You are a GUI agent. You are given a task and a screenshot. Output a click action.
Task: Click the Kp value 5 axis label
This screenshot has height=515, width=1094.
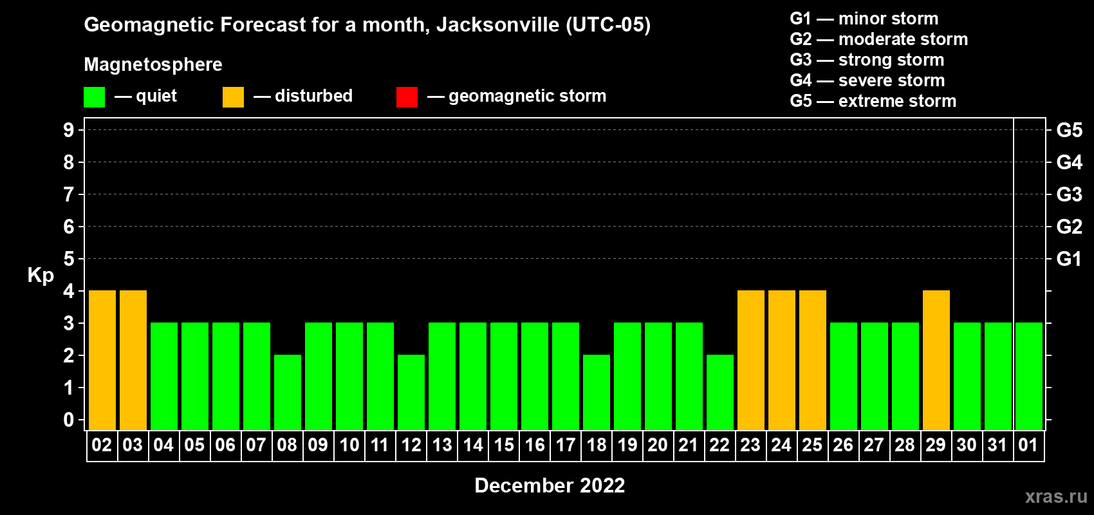68,259
